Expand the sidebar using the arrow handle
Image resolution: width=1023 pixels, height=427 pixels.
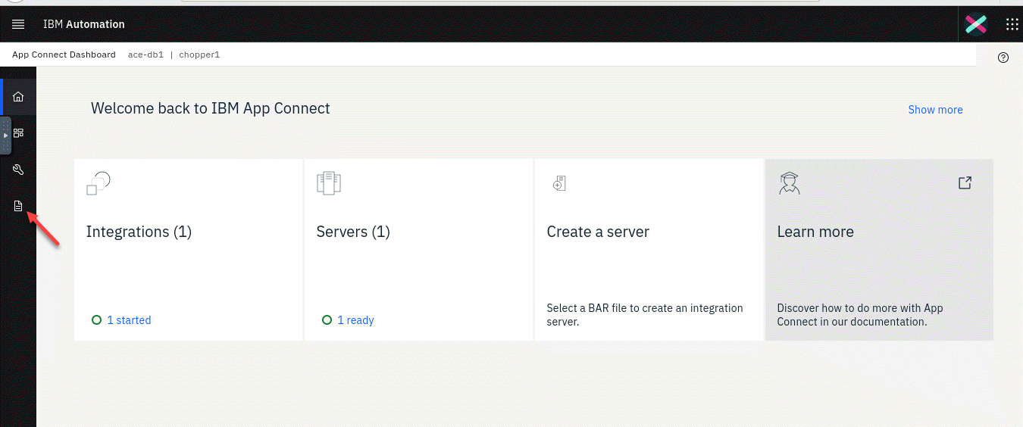(x=6, y=136)
